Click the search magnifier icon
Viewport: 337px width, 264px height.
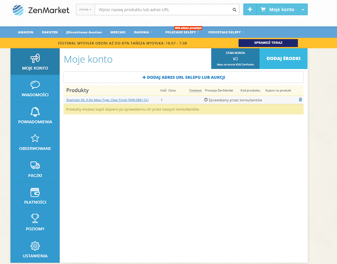[234, 10]
